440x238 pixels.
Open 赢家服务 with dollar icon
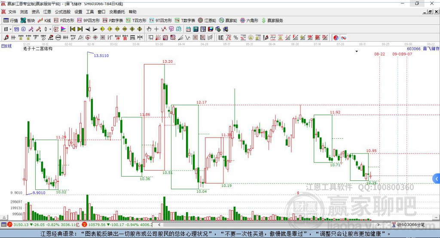272,21
